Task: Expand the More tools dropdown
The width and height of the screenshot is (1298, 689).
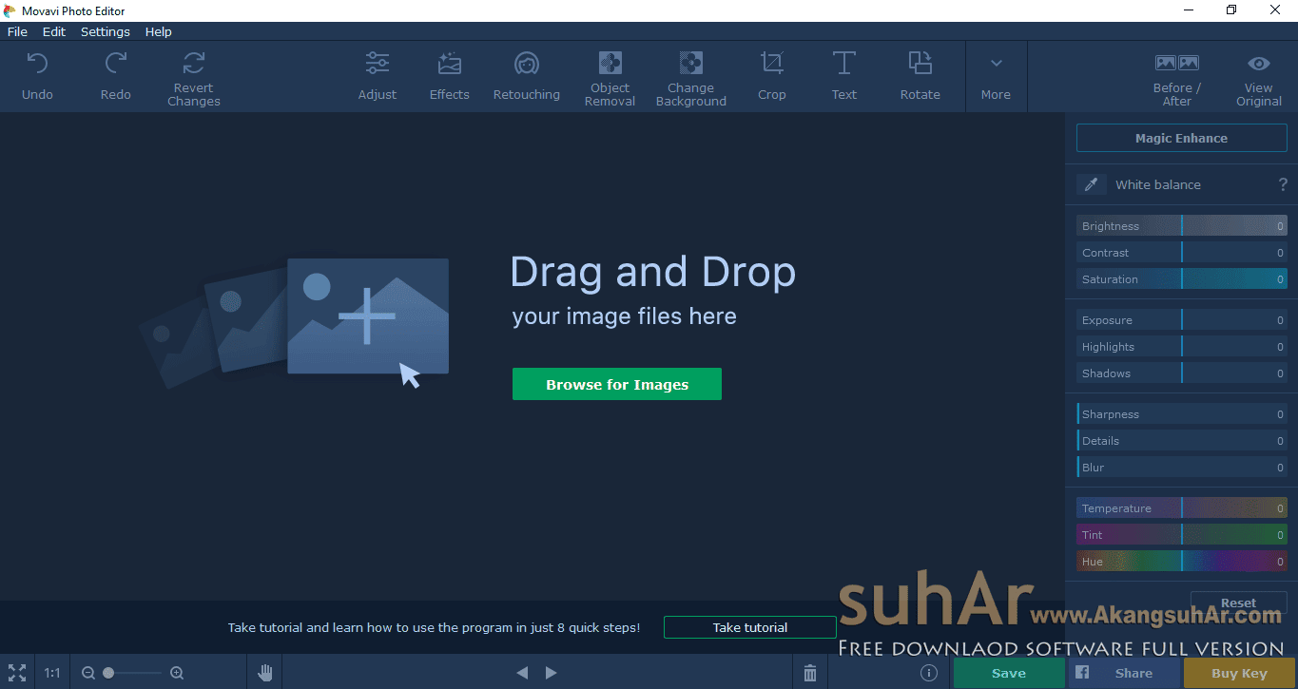Action: 996,76
